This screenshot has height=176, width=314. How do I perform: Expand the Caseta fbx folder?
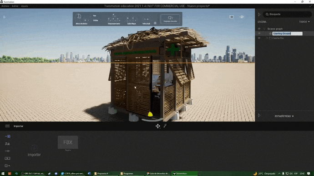pos(267,38)
